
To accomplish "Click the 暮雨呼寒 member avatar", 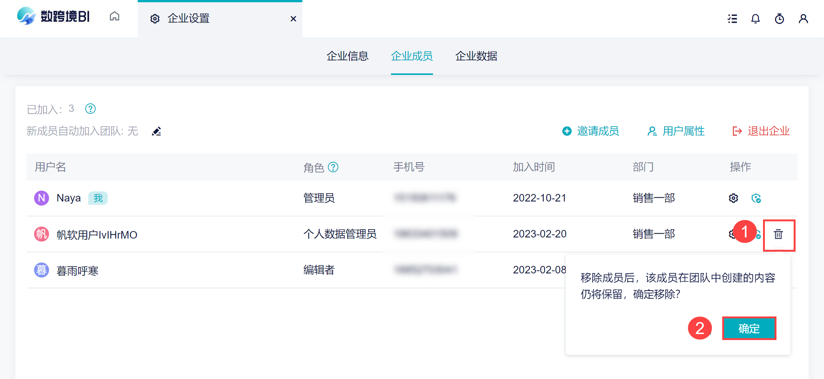I will click(42, 270).
